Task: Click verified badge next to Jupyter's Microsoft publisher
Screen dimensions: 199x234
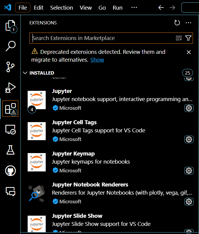Action: pyautogui.click(x=55, y=108)
